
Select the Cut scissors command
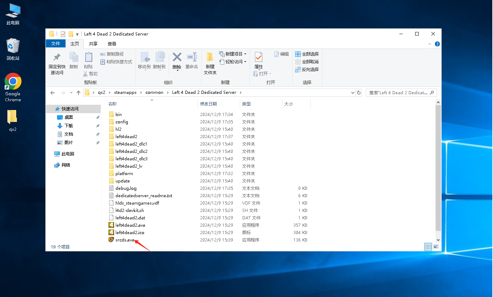(x=91, y=74)
